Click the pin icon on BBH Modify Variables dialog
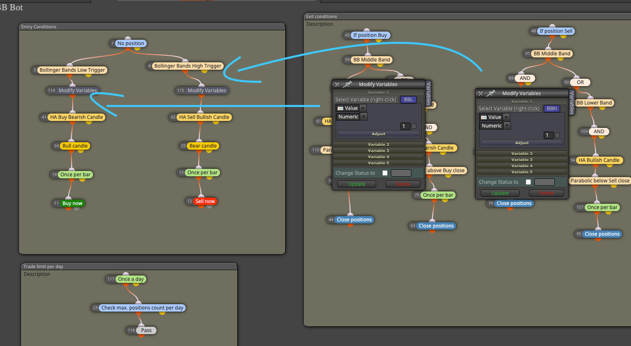The width and height of the screenshot is (631, 346). (491, 93)
